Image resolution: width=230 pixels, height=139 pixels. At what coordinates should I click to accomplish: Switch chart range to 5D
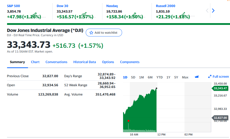133,77
